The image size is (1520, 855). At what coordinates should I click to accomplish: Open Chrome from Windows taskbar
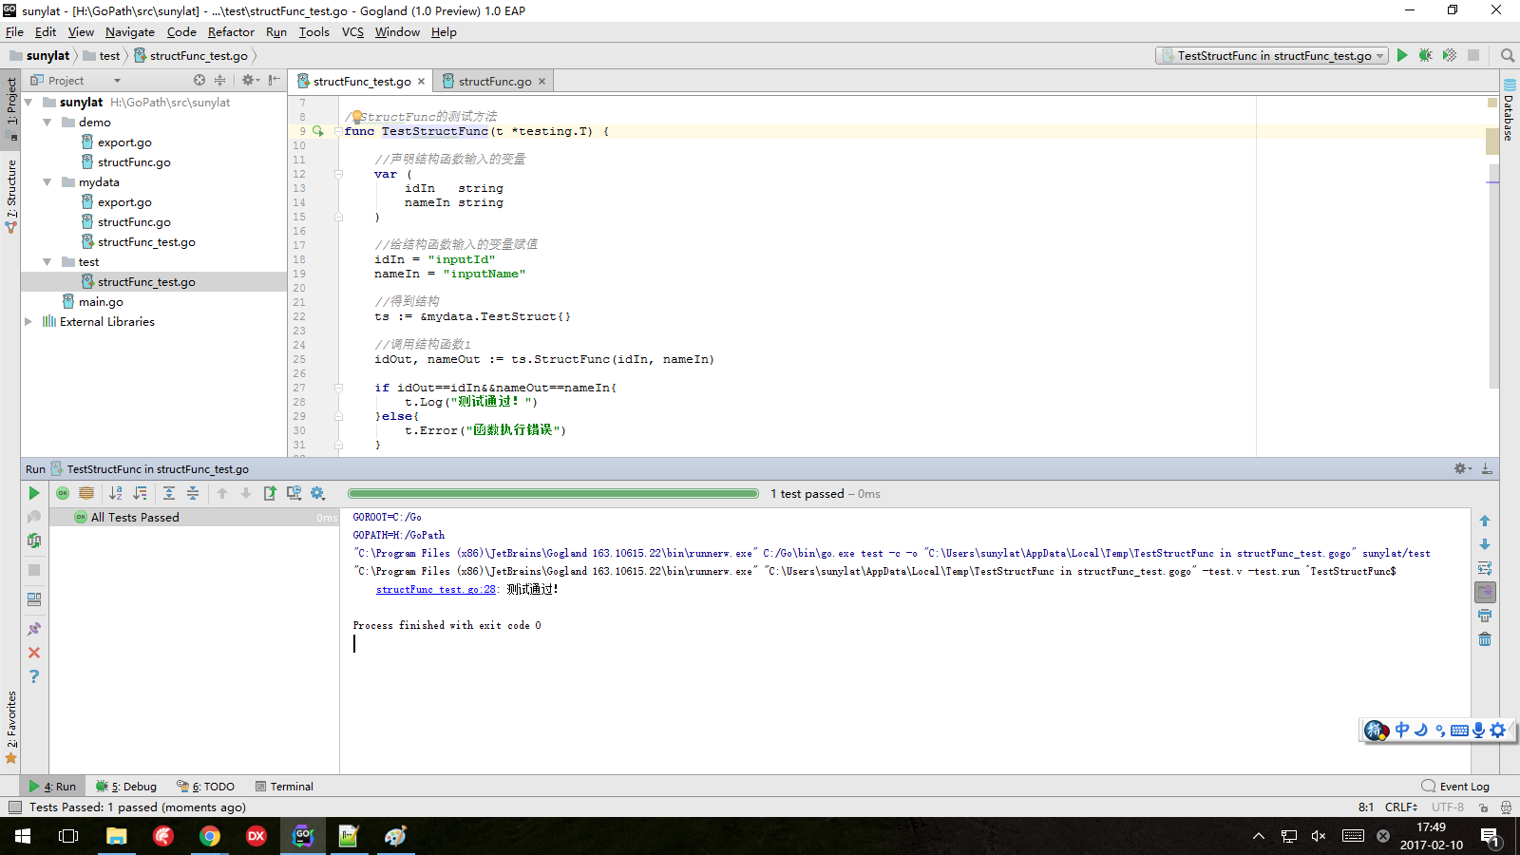[209, 836]
